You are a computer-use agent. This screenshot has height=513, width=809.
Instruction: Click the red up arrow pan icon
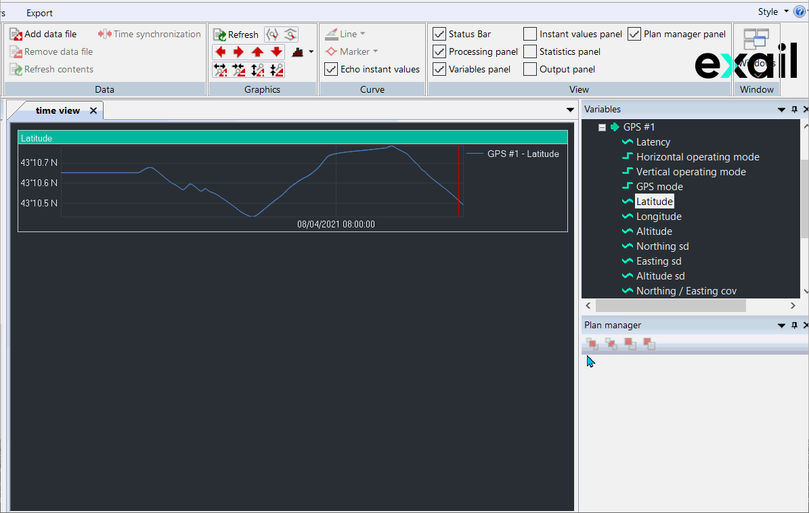257,52
